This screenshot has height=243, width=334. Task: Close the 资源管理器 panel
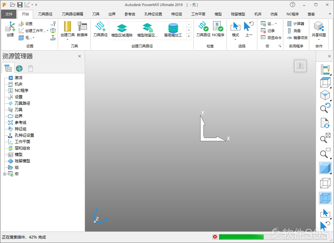[80, 56]
